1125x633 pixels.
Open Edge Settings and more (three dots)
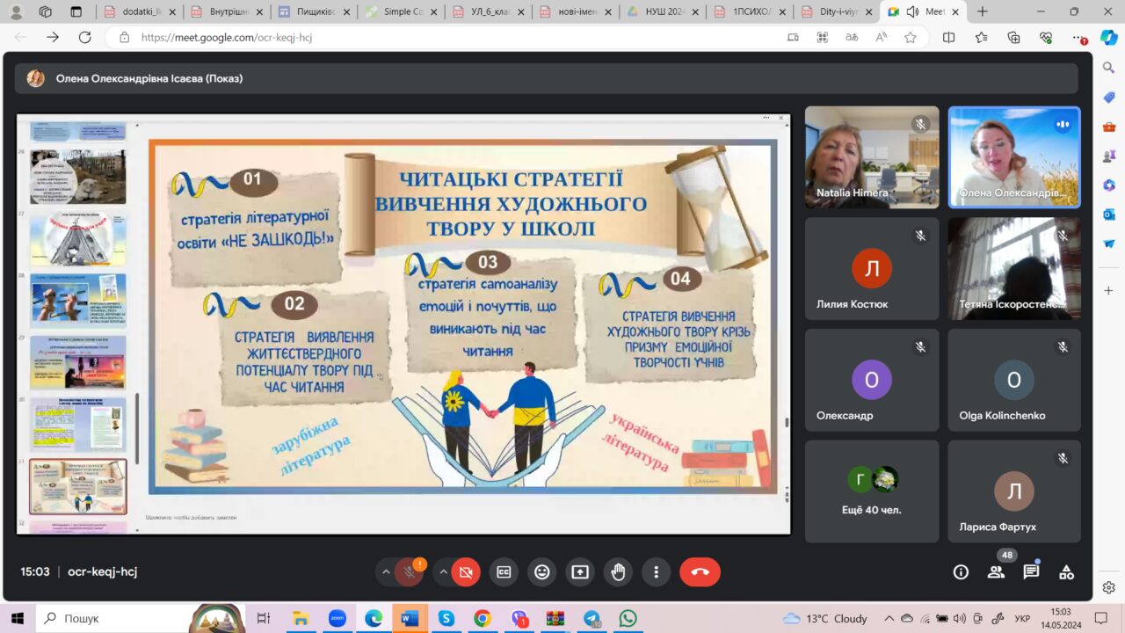pos(1079,37)
